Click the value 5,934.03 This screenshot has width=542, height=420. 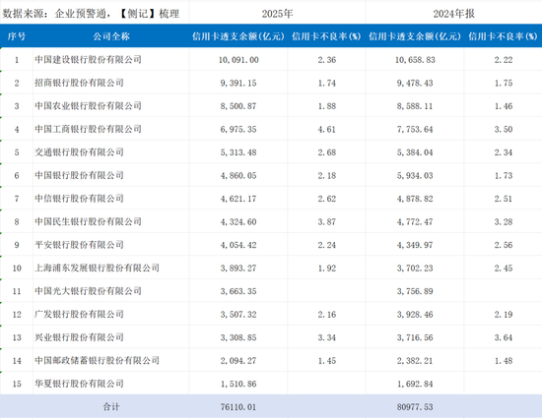pyautogui.click(x=415, y=176)
